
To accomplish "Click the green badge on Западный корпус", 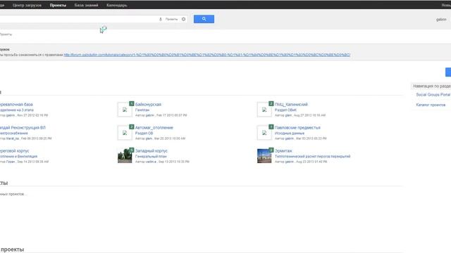I will coord(132,150).
